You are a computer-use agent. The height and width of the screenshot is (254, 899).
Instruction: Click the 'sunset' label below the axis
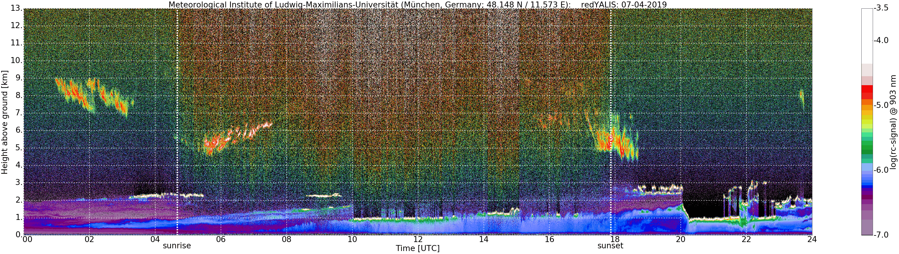coord(610,246)
